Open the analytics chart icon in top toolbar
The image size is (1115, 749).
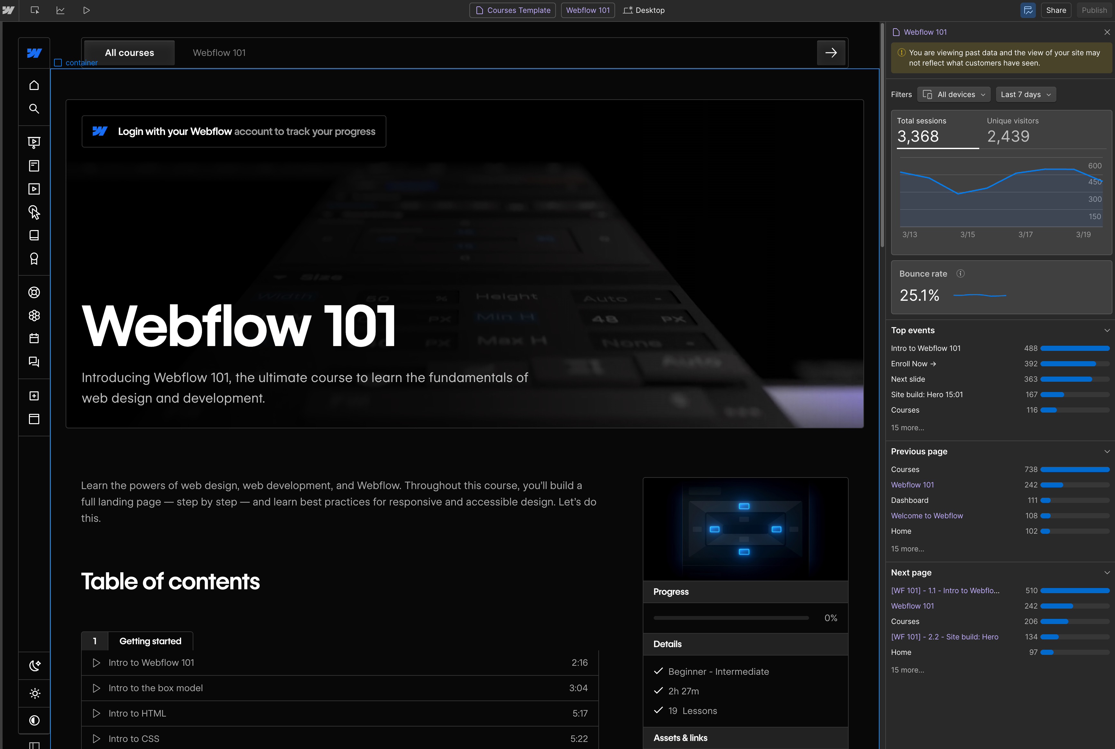(x=61, y=10)
